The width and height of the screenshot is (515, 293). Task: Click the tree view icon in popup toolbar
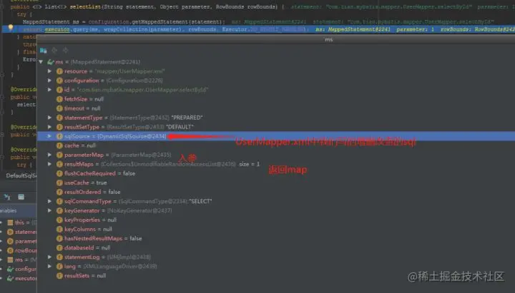tap(44, 51)
